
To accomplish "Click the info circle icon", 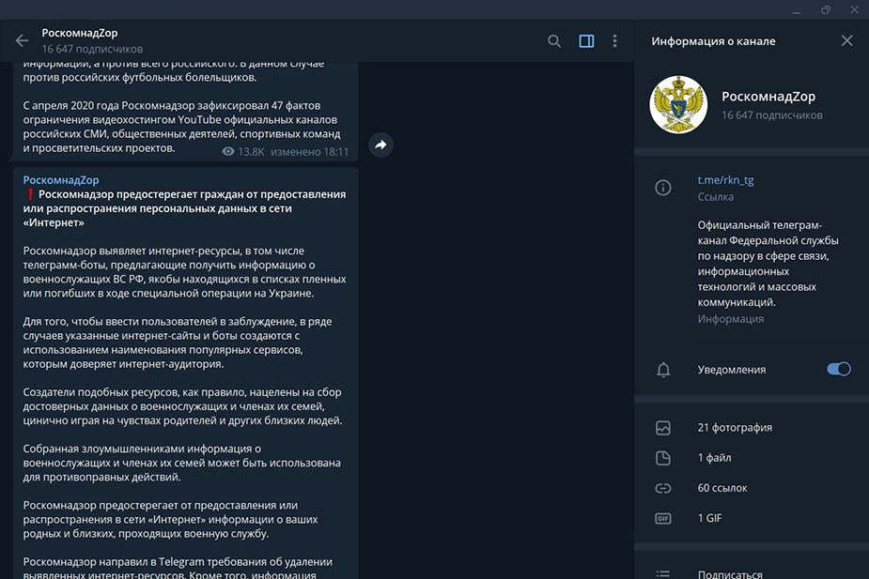I will point(663,188).
